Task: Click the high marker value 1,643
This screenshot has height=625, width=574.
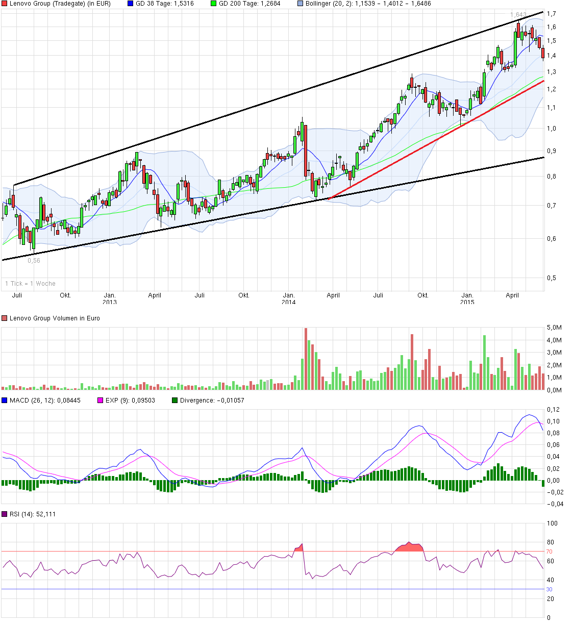Action: point(518,15)
